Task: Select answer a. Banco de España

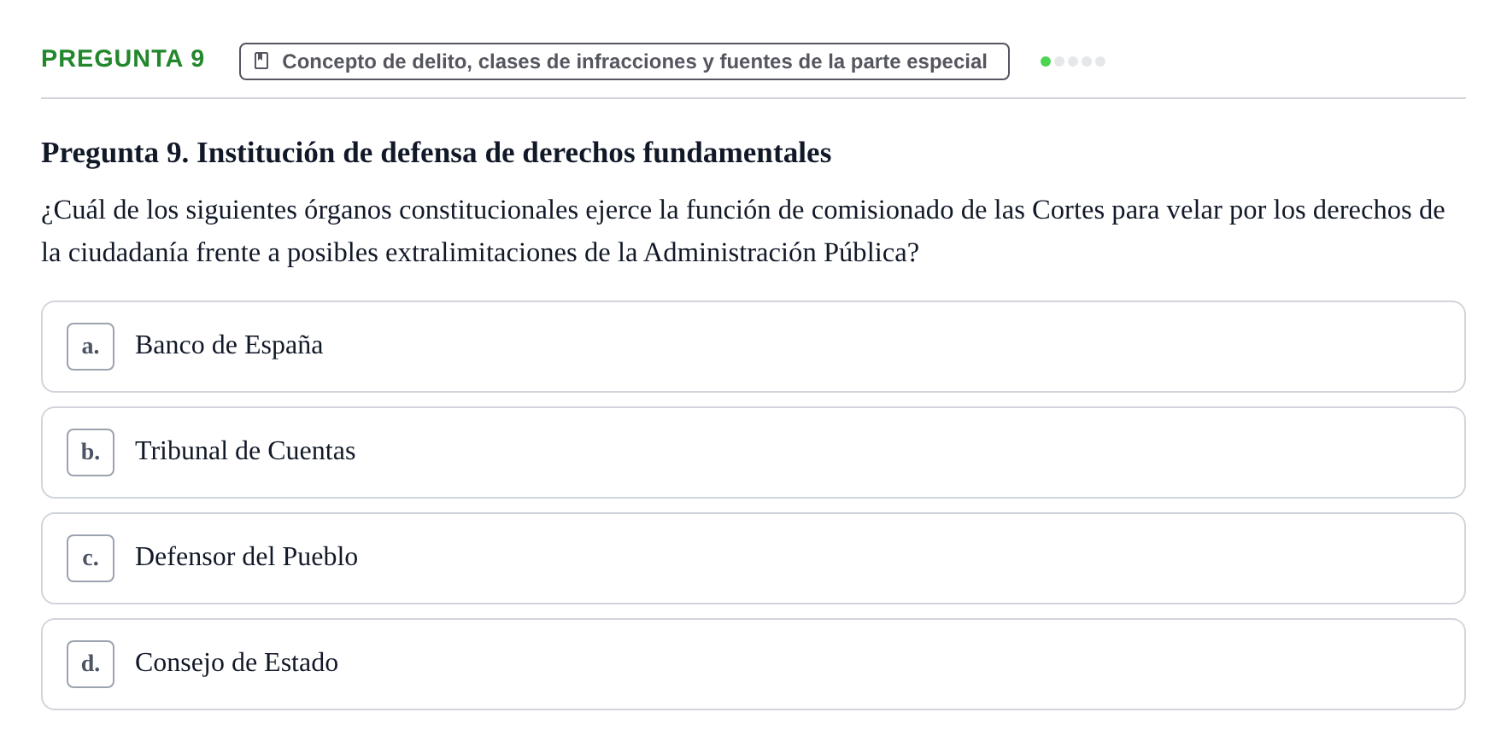Action: (x=753, y=347)
